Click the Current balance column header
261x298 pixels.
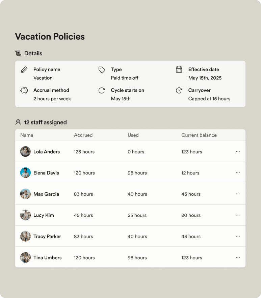199,135
